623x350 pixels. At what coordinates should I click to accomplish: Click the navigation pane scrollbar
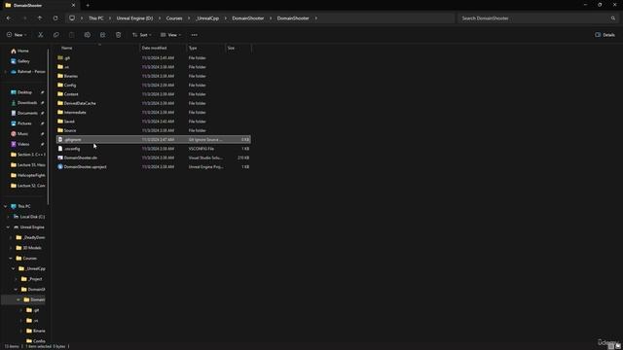(x=48, y=127)
